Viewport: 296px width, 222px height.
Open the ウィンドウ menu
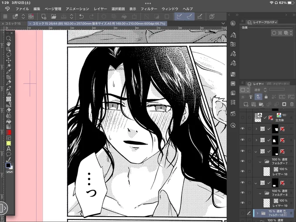point(170,9)
